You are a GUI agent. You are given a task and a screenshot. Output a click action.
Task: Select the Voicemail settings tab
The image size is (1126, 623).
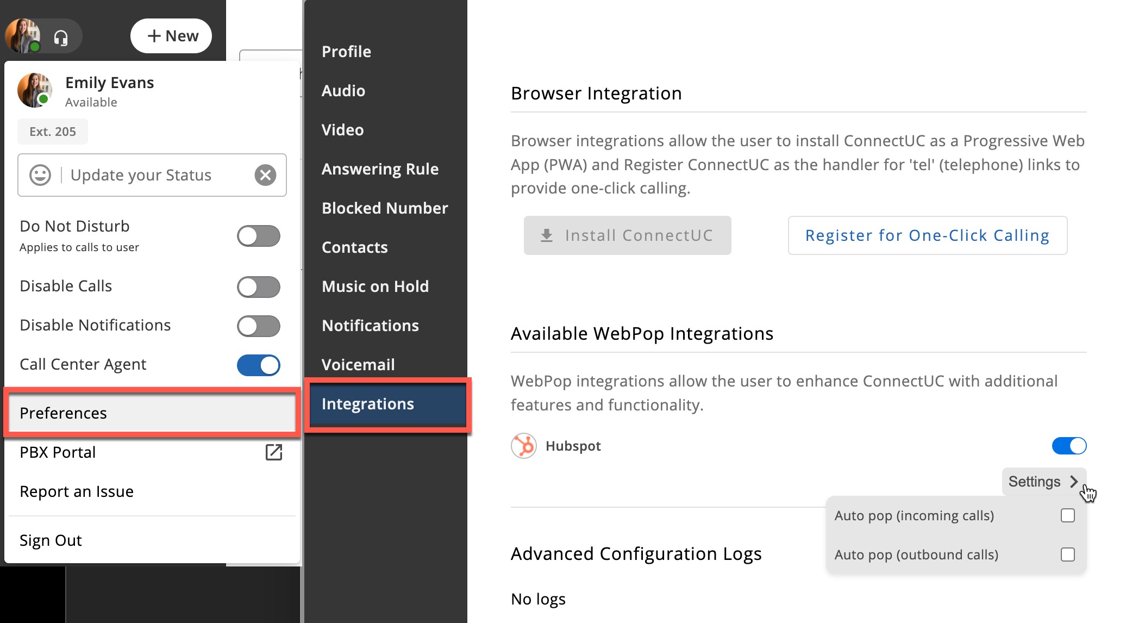point(358,365)
